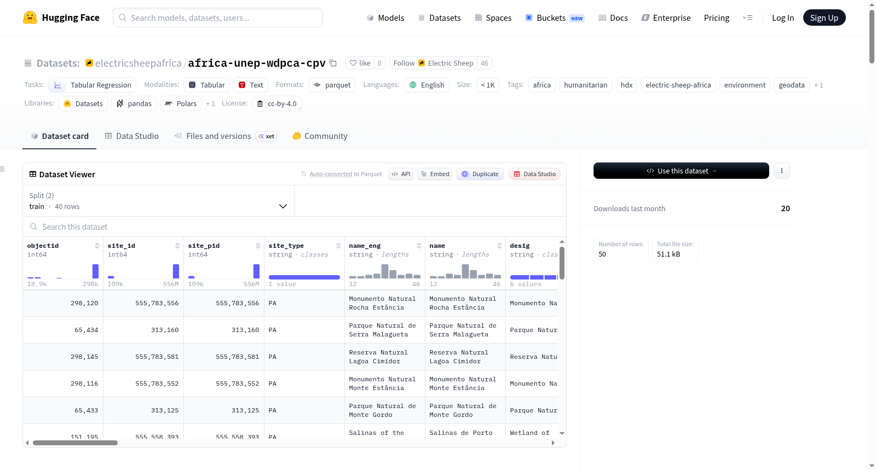Image resolution: width=876 pixels, height=471 pixels.
Task: Open the Community tab
Action: [x=320, y=136]
